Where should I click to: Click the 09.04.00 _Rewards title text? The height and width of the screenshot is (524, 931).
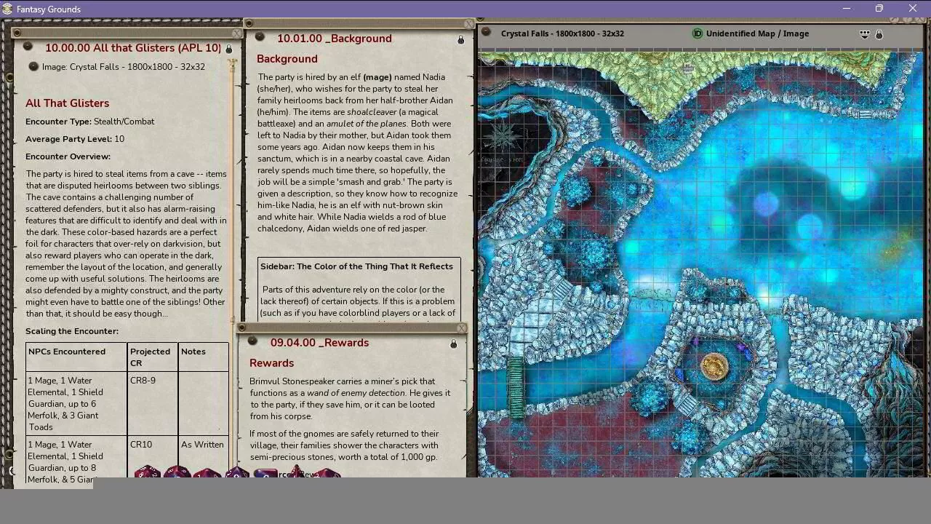click(x=319, y=343)
